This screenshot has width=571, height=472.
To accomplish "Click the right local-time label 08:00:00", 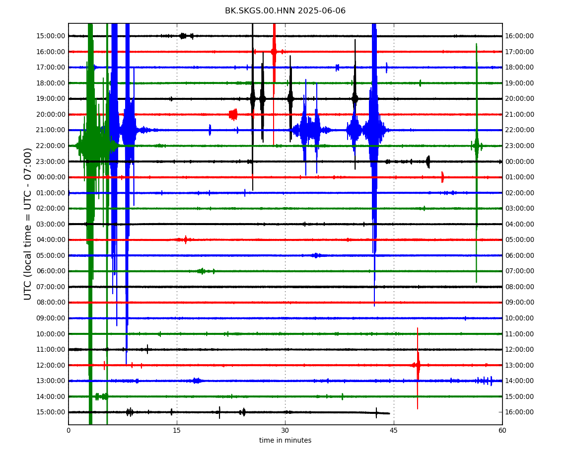I will (x=519, y=287).
